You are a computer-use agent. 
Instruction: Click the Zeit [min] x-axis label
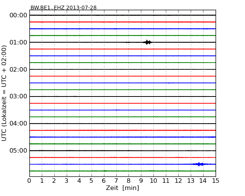[x=122, y=188]
